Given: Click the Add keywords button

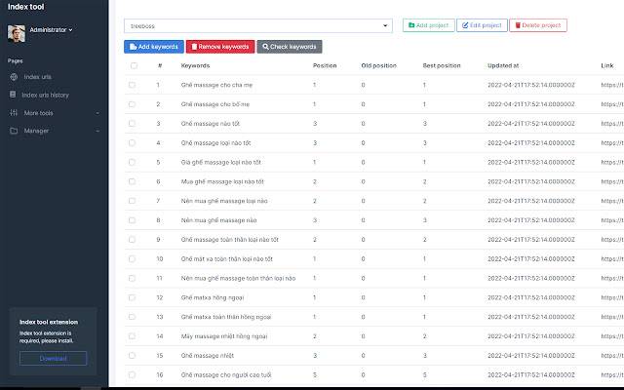Looking at the screenshot, I should point(154,47).
